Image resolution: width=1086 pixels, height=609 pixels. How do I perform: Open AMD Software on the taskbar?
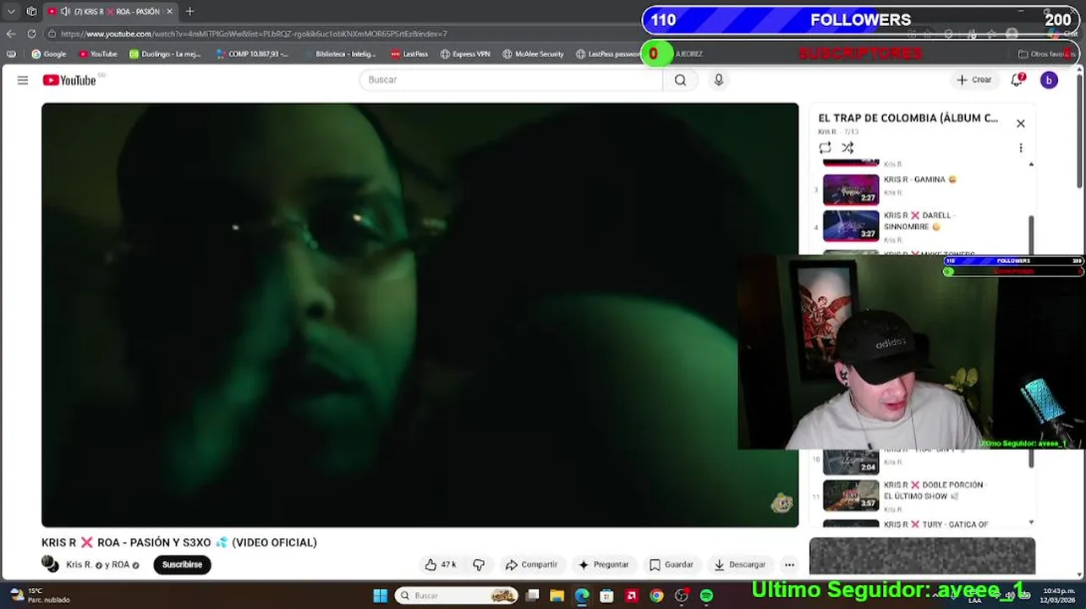[631, 595]
